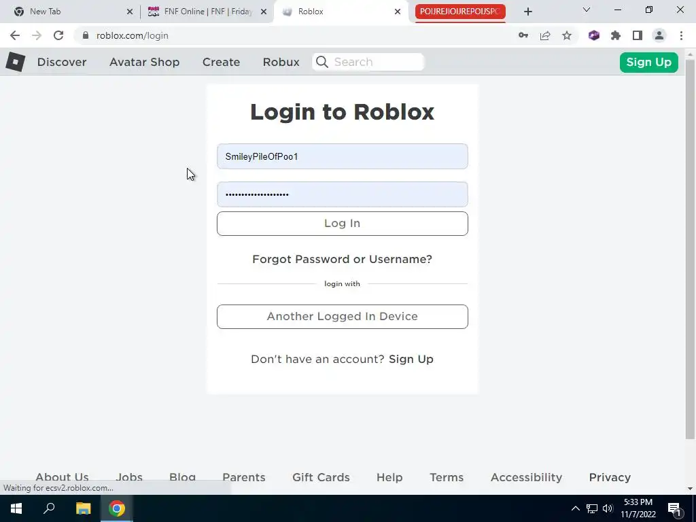Open the taskbar clock showing 5:33 PM
Viewport: 696px width, 522px height.
pyautogui.click(x=638, y=508)
